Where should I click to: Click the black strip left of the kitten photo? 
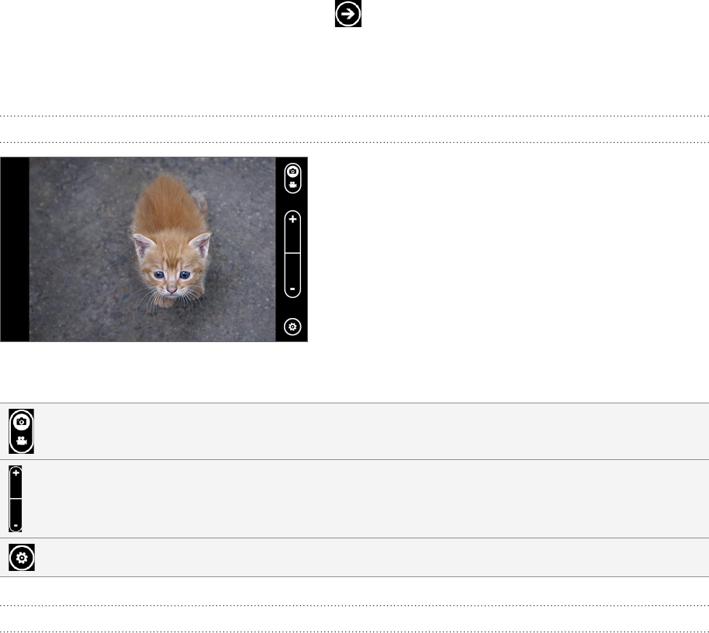coord(15,249)
